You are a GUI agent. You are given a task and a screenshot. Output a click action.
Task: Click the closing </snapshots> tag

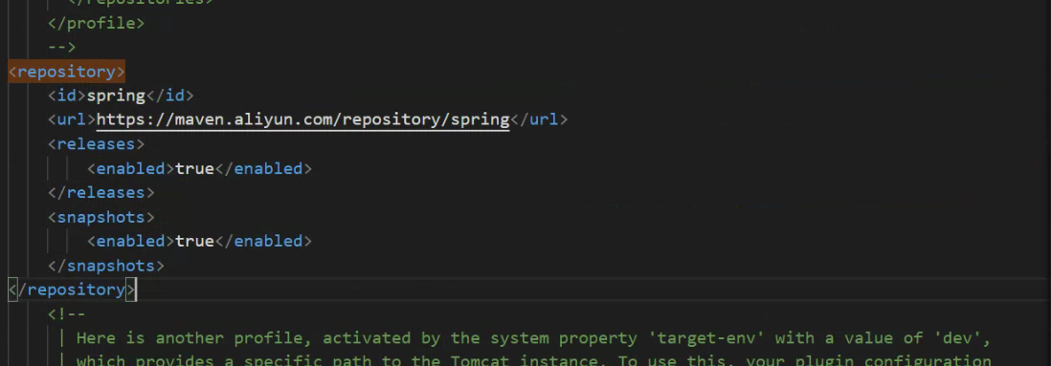pos(106,266)
